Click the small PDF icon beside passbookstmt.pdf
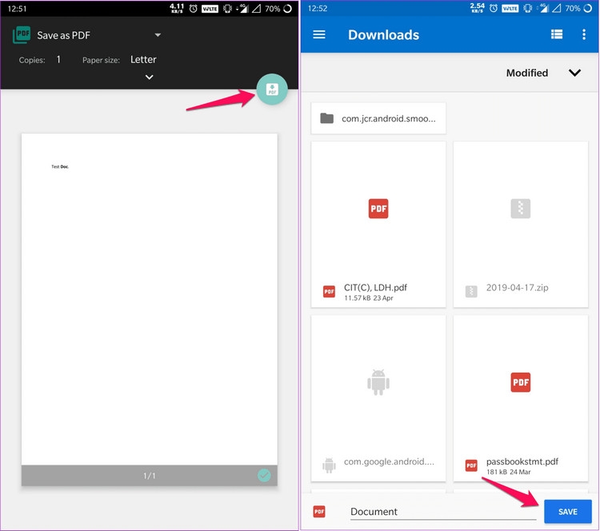Image resolution: width=600 pixels, height=531 pixels. point(471,465)
